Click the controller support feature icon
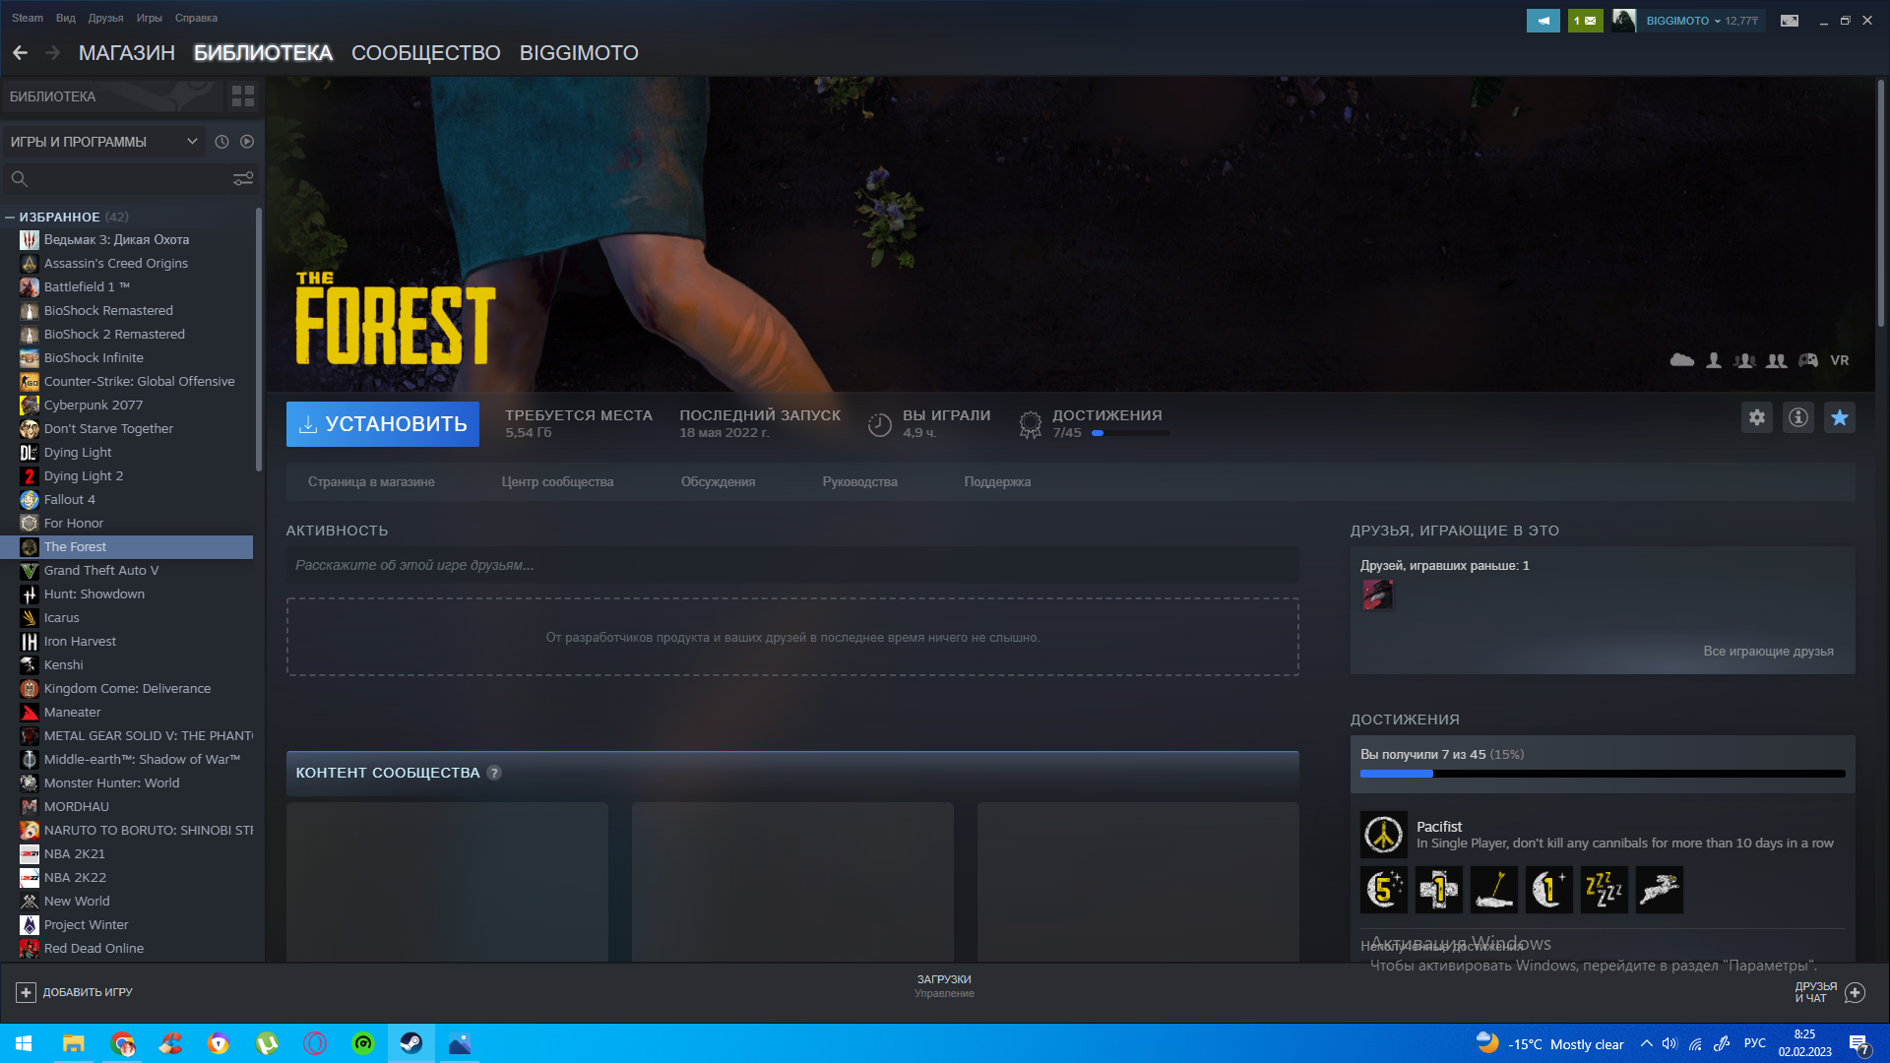 point(1808,360)
